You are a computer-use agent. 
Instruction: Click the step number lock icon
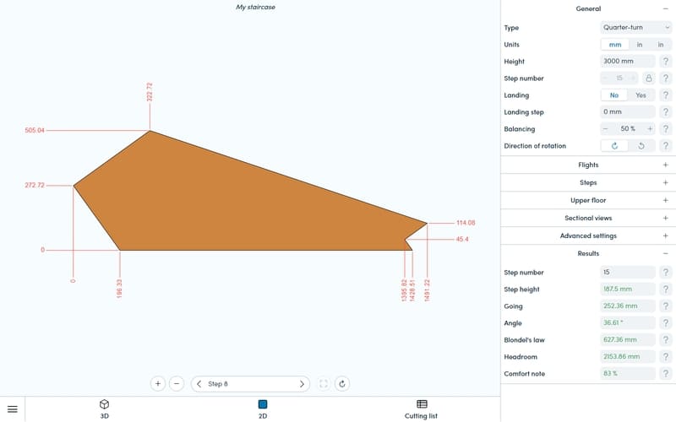(647, 78)
